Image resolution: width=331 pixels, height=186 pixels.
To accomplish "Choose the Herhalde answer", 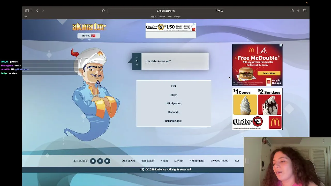I will [x=174, y=112].
